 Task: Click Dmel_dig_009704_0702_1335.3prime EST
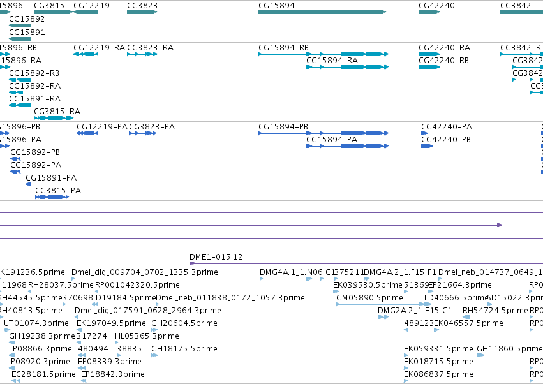[x=74, y=279]
